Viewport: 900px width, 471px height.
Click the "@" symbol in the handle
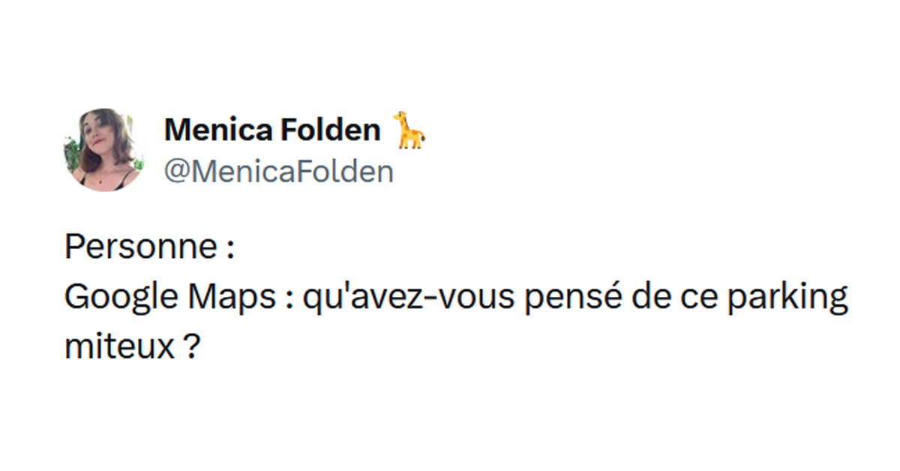tap(174, 172)
